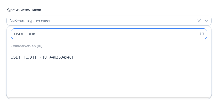Hit the search loupe icon next to 'USDT - RUB'
Viewport: 217px width, 102px height.
[x=202, y=34]
